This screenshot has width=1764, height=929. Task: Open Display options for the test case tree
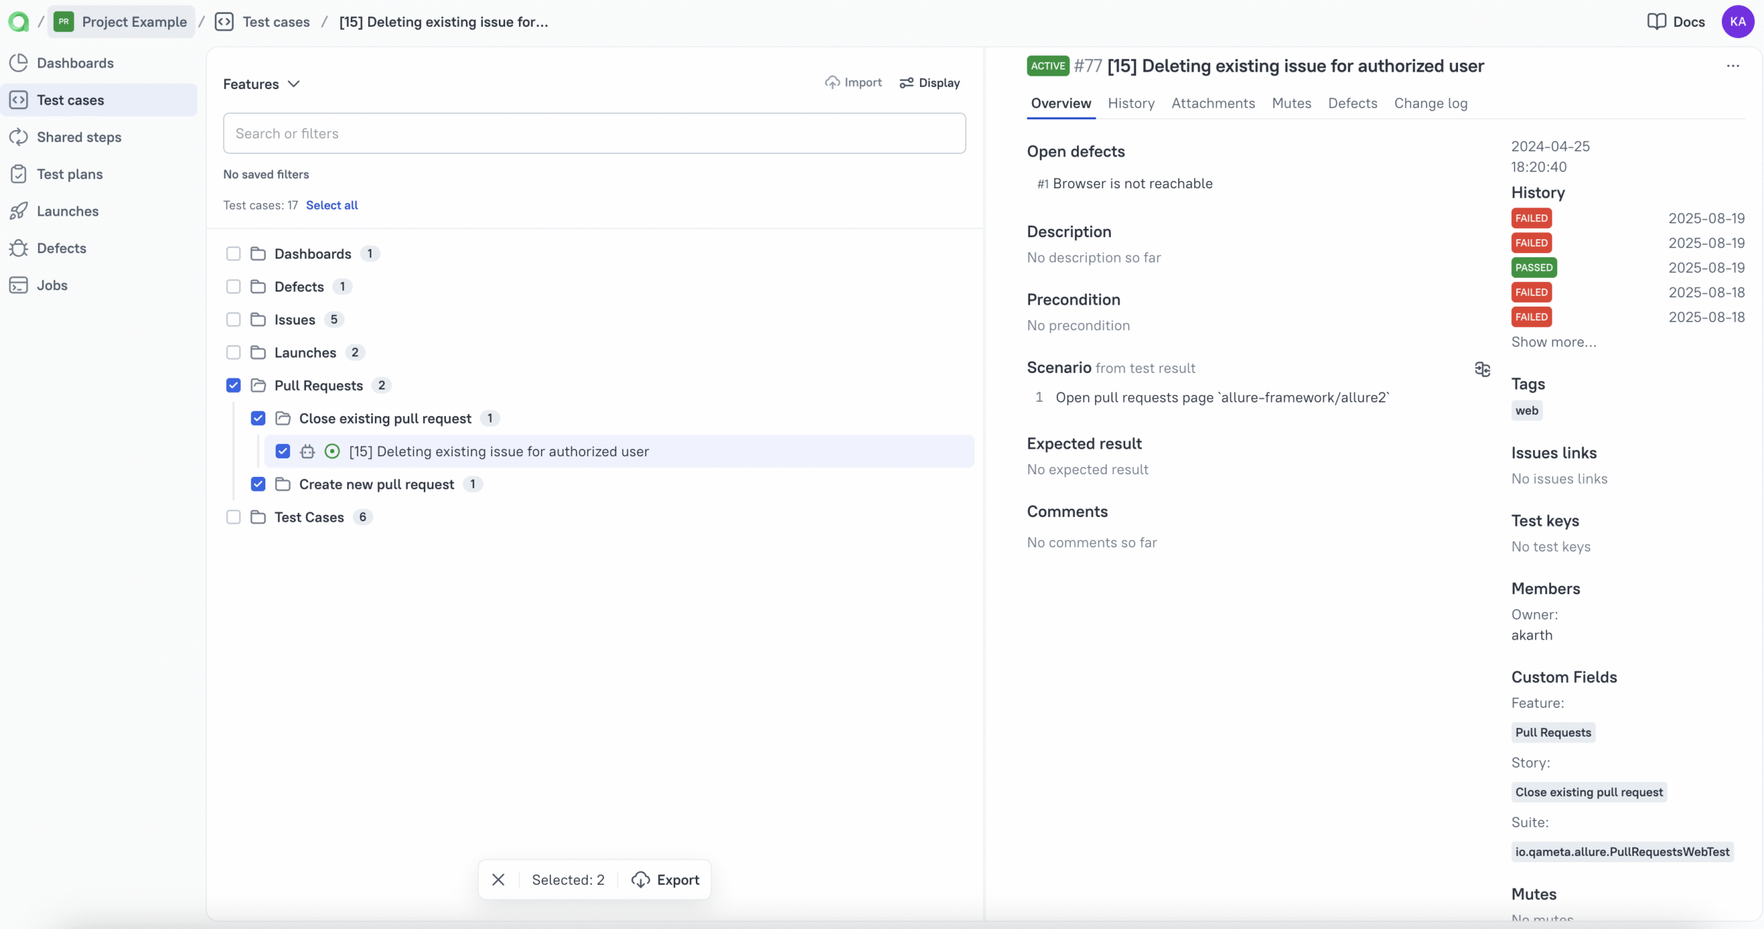[x=929, y=83]
